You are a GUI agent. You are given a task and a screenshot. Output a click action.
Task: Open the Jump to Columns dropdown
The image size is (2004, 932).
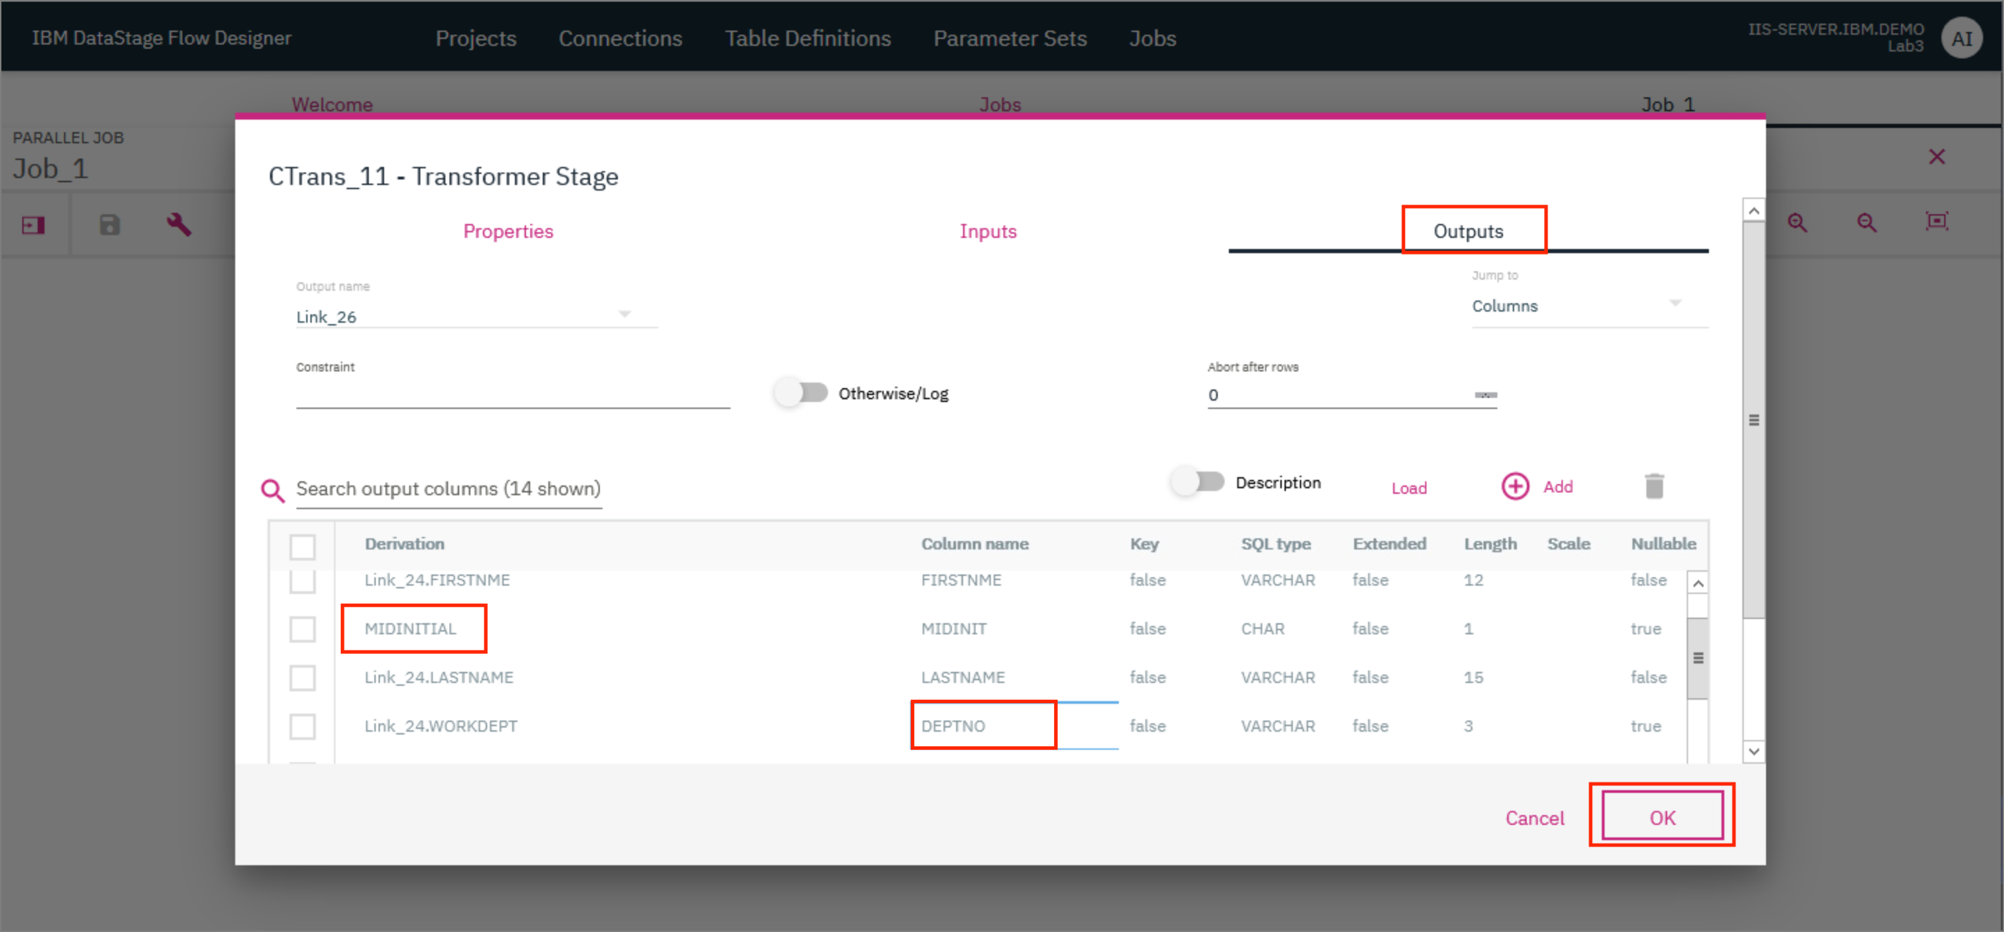1589,305
